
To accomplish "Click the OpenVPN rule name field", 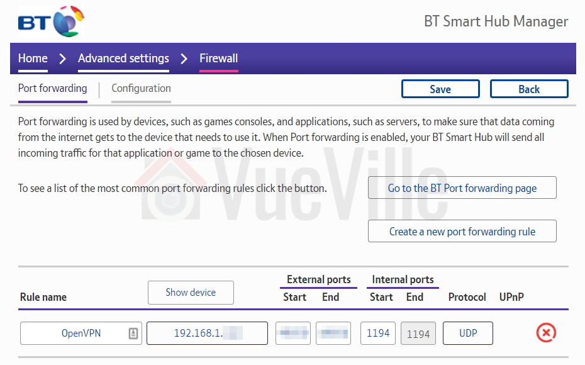I will point(74,334).
